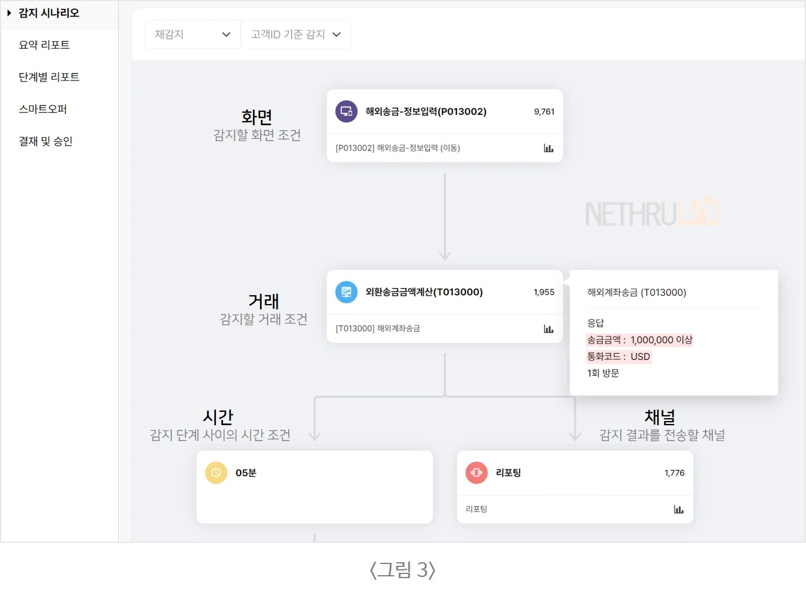Click the pink 통화코드 USD condition tag

pyautogui.click(x=619, y=356)
